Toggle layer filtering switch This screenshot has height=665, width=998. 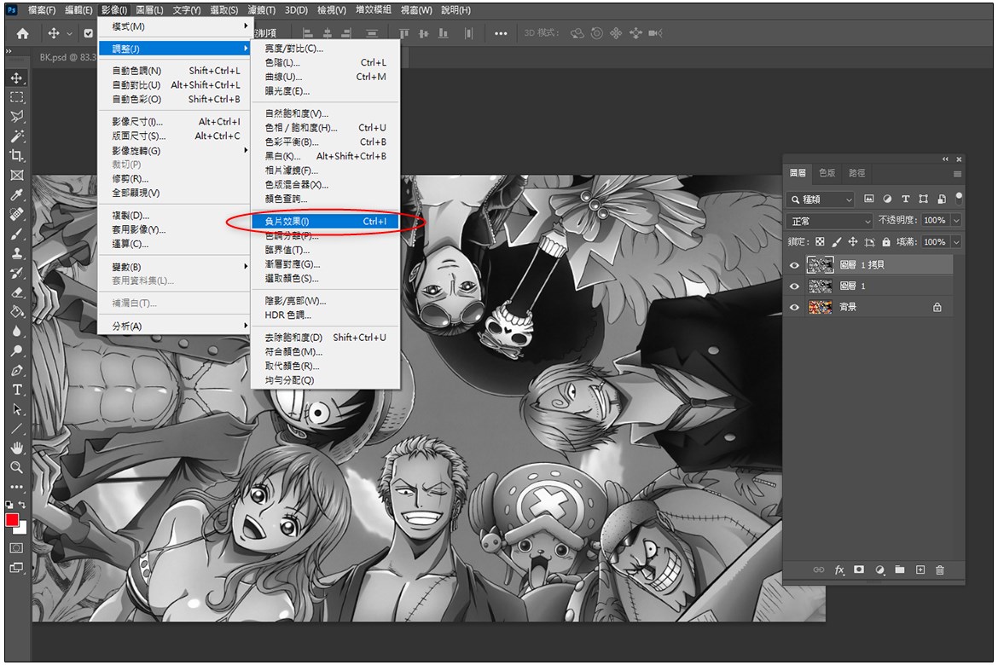click(959, 198)
